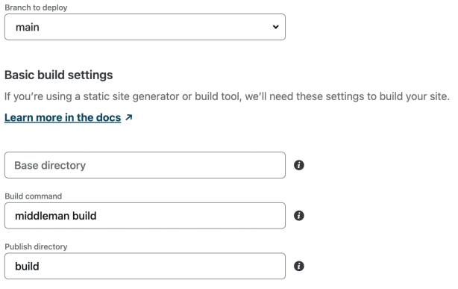458x289 pixels.
Task: Open the Branch to deploy dropdown
Action: pos(145,27)
